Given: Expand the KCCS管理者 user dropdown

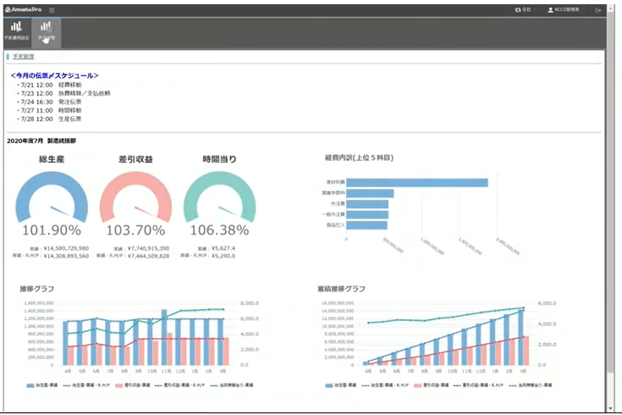Looking at the screenshot, I should click(x=583, y=10).
